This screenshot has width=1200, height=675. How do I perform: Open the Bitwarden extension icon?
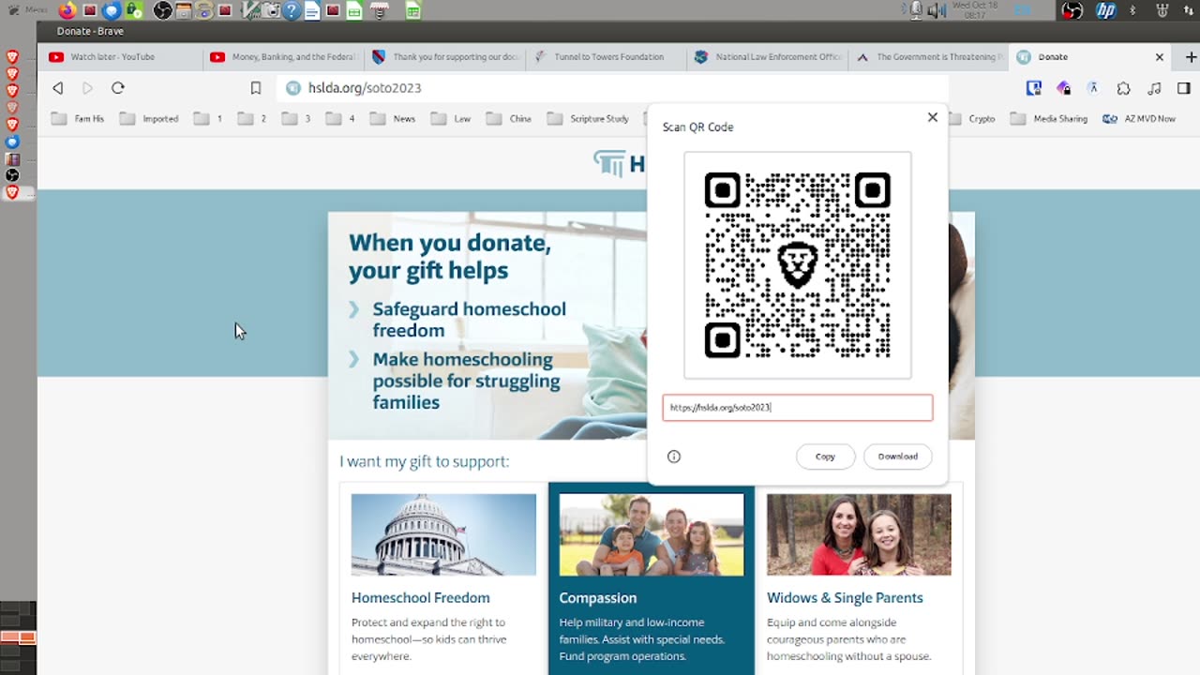(1034, 88)
